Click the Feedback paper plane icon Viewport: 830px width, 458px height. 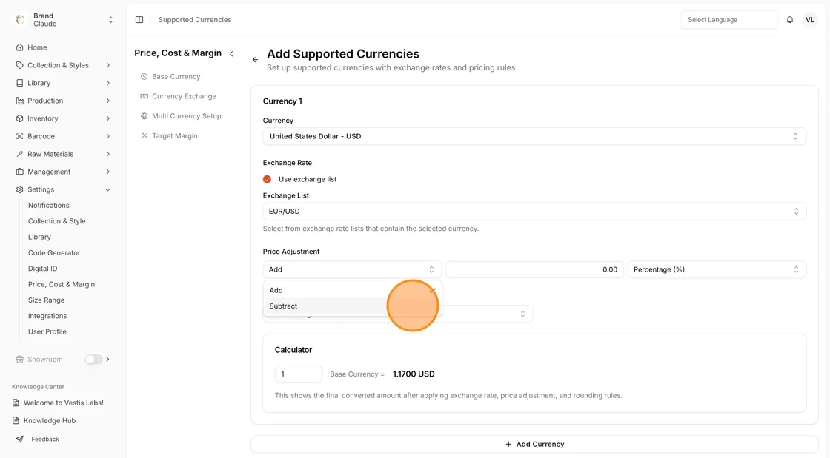pos(19,440)
